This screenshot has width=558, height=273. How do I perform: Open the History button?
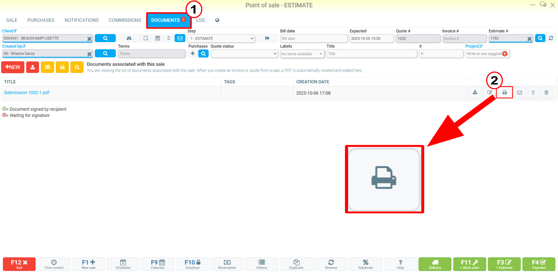(262, 264)
